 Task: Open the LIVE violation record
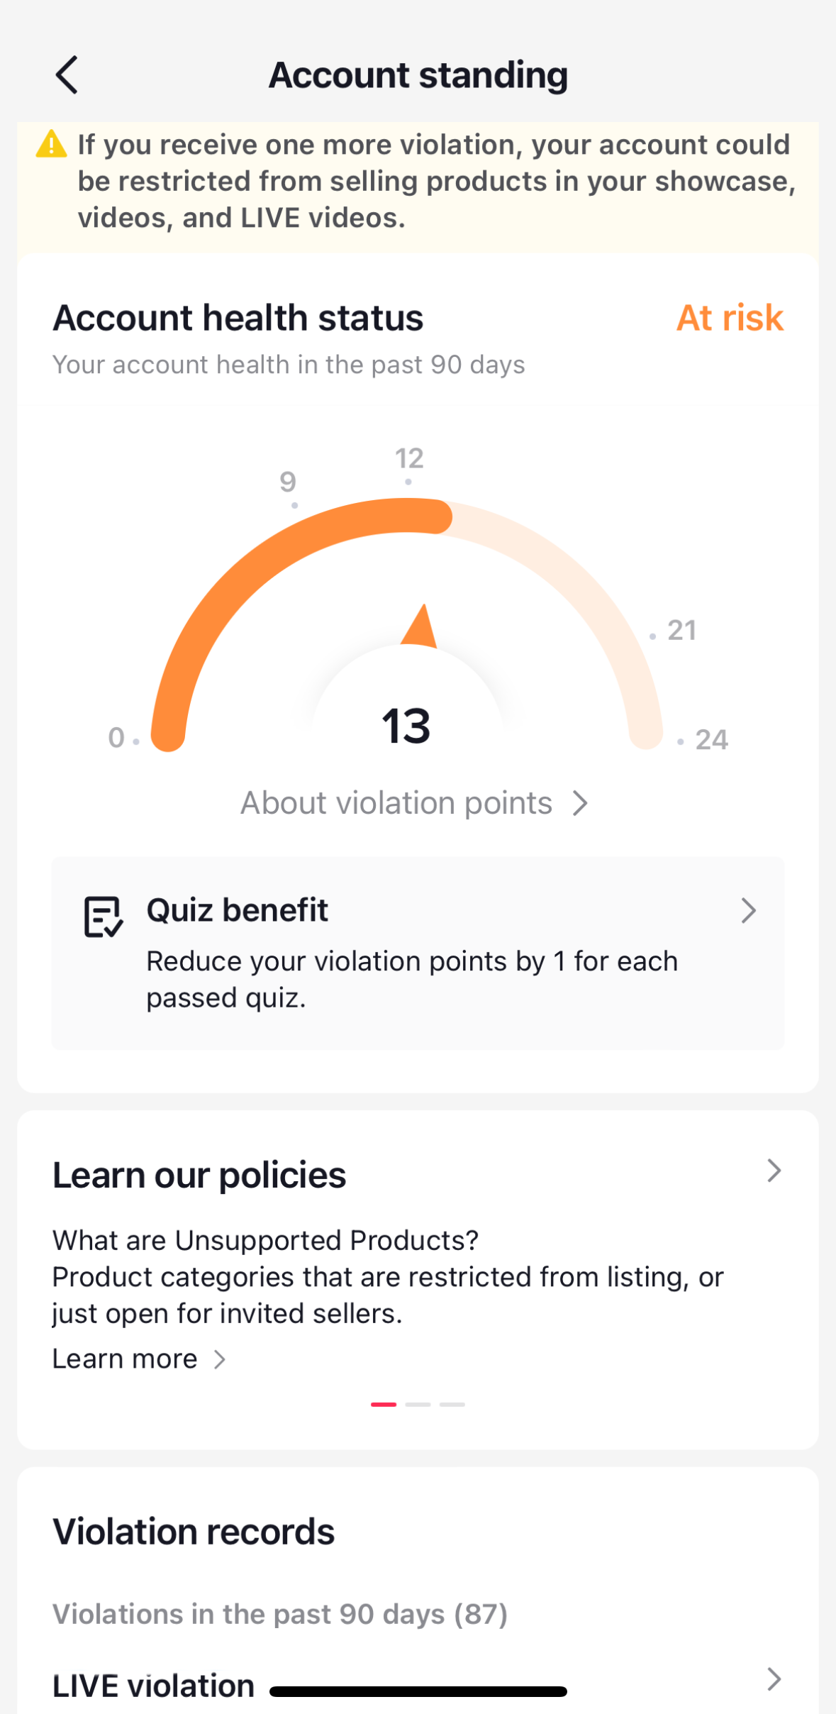coord(154,1685)
